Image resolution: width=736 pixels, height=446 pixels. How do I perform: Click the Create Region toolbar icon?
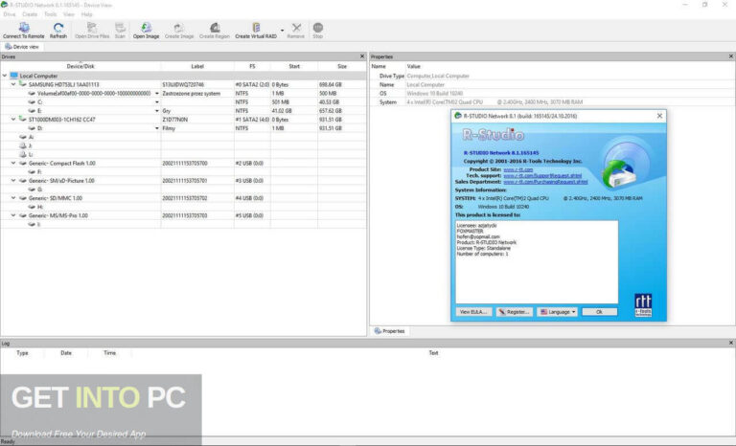[x=215, y=28]
